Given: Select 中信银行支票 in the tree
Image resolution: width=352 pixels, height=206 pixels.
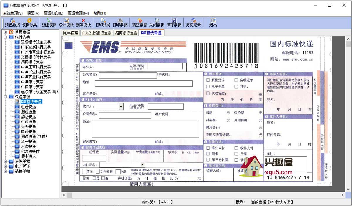Looking at the screenshot, I should 32,87.
